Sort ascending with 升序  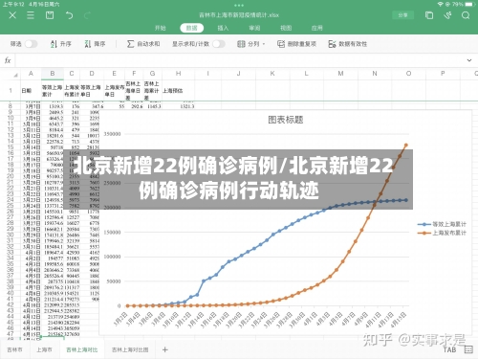point(60,44)
